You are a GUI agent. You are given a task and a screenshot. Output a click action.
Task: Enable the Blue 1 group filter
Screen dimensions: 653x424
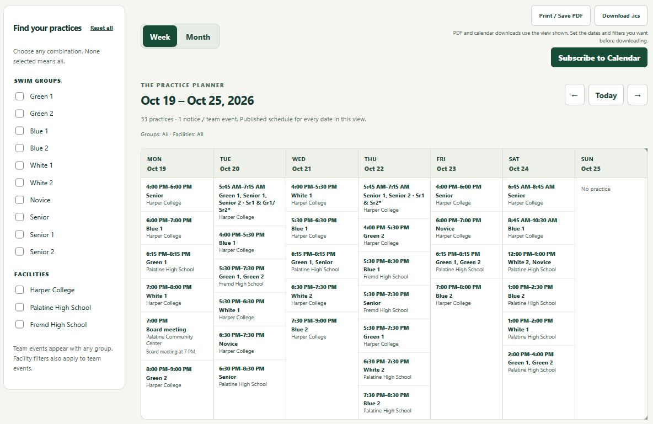[x=19, y=131]
